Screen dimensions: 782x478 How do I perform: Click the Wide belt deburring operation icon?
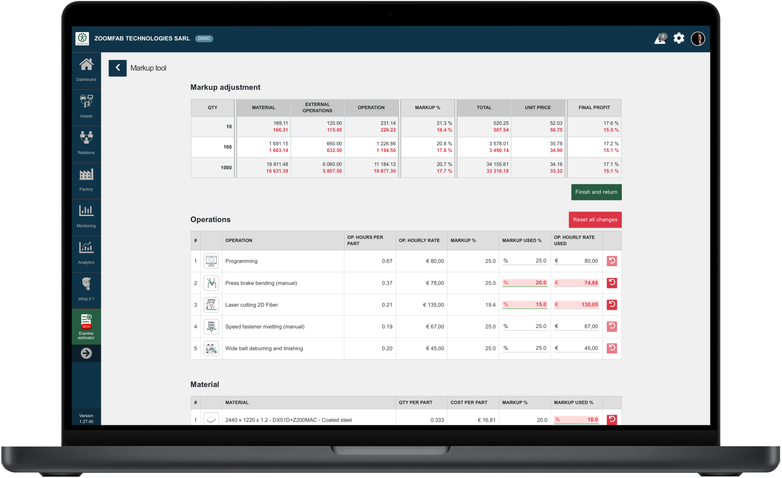click(x=211, y=348)
